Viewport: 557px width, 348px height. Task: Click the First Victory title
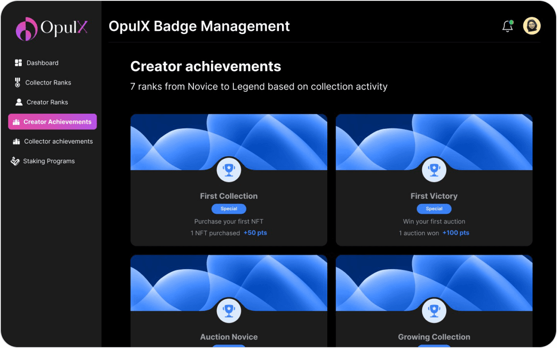tap(434, 196)
